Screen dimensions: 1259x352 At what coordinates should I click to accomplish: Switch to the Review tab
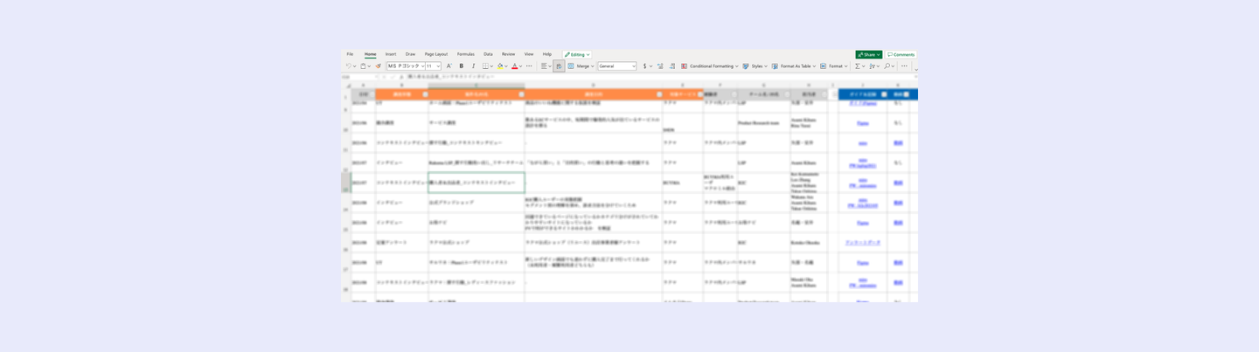point(508,54)
